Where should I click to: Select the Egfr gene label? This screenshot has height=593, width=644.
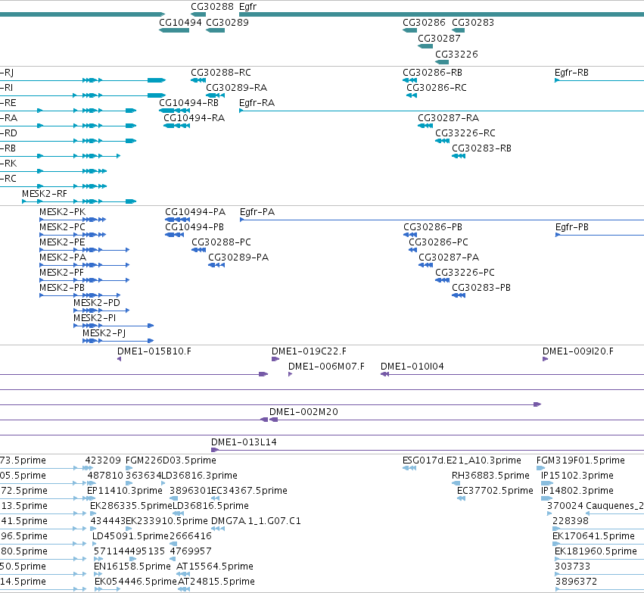click(x=247, y=7)
